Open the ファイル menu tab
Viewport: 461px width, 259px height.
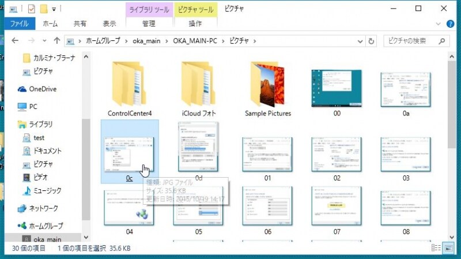(20, 24)
